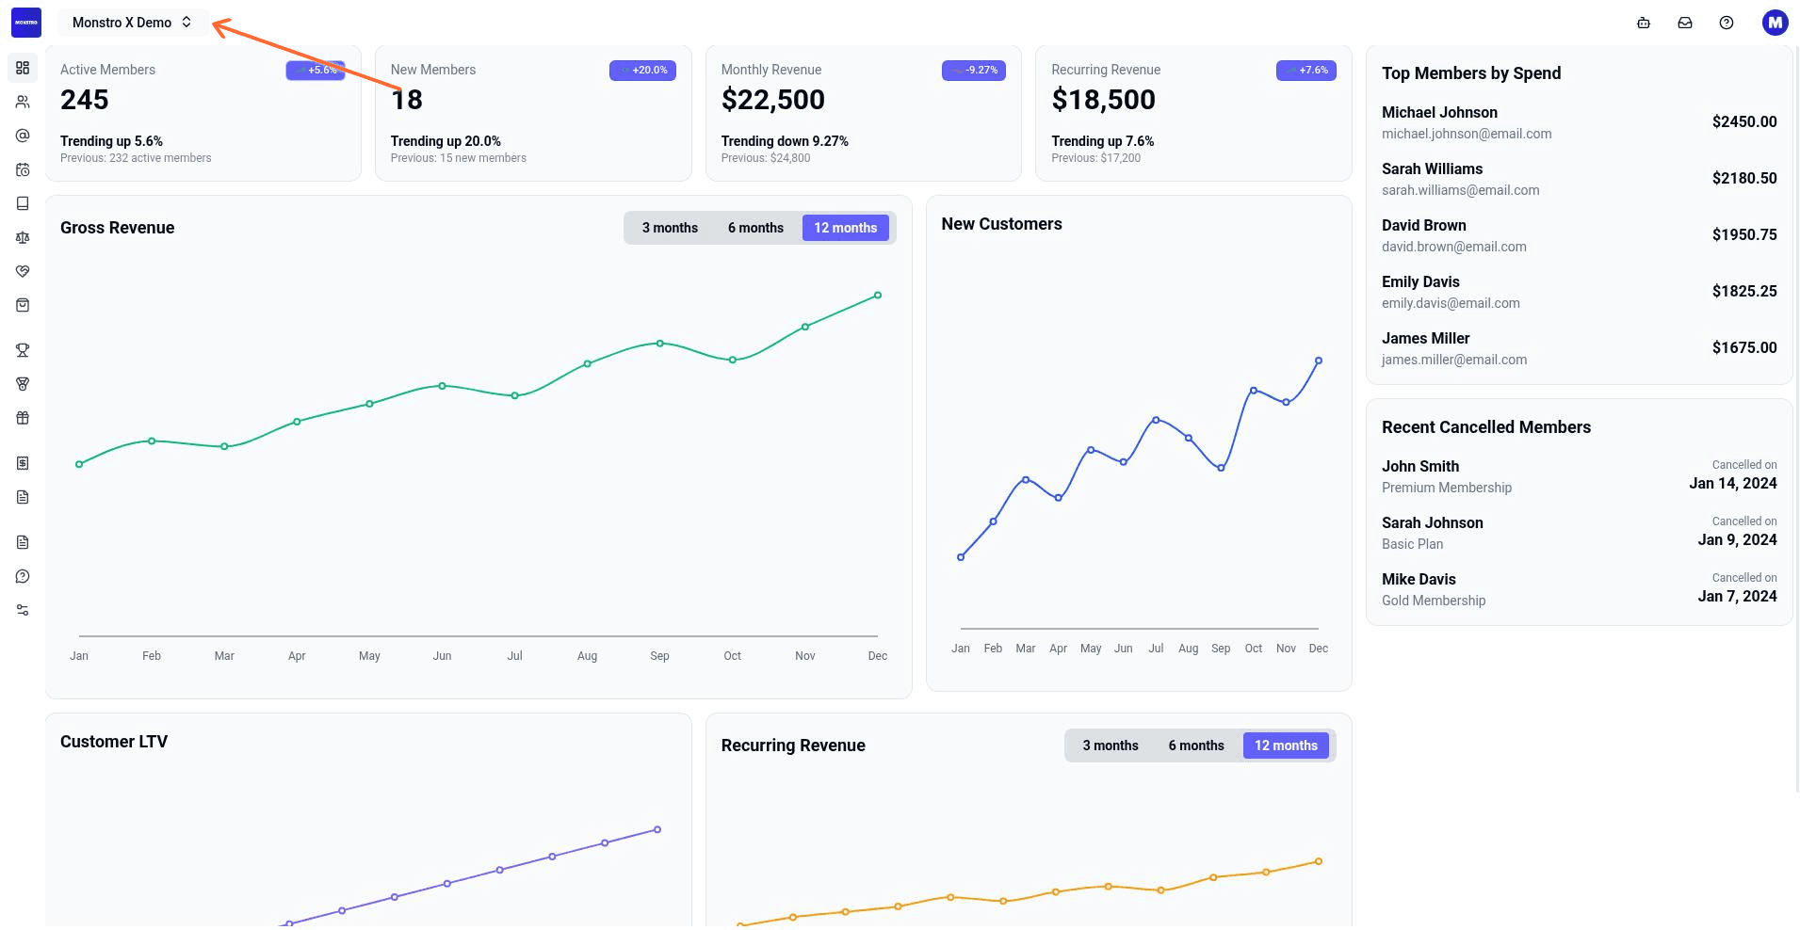Expand the Monstro X Demo workspace switcher
This screenshot has height=930, width=1800.
[132, 23]
